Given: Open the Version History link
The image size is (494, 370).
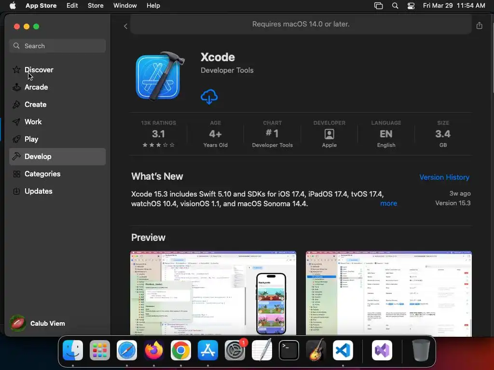Looking at the screenshot, I should click(x=444, y=177).
